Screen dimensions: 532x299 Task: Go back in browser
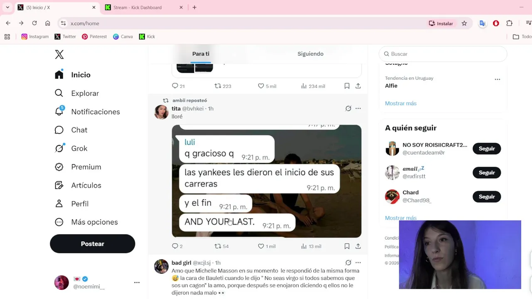(8, 23)
